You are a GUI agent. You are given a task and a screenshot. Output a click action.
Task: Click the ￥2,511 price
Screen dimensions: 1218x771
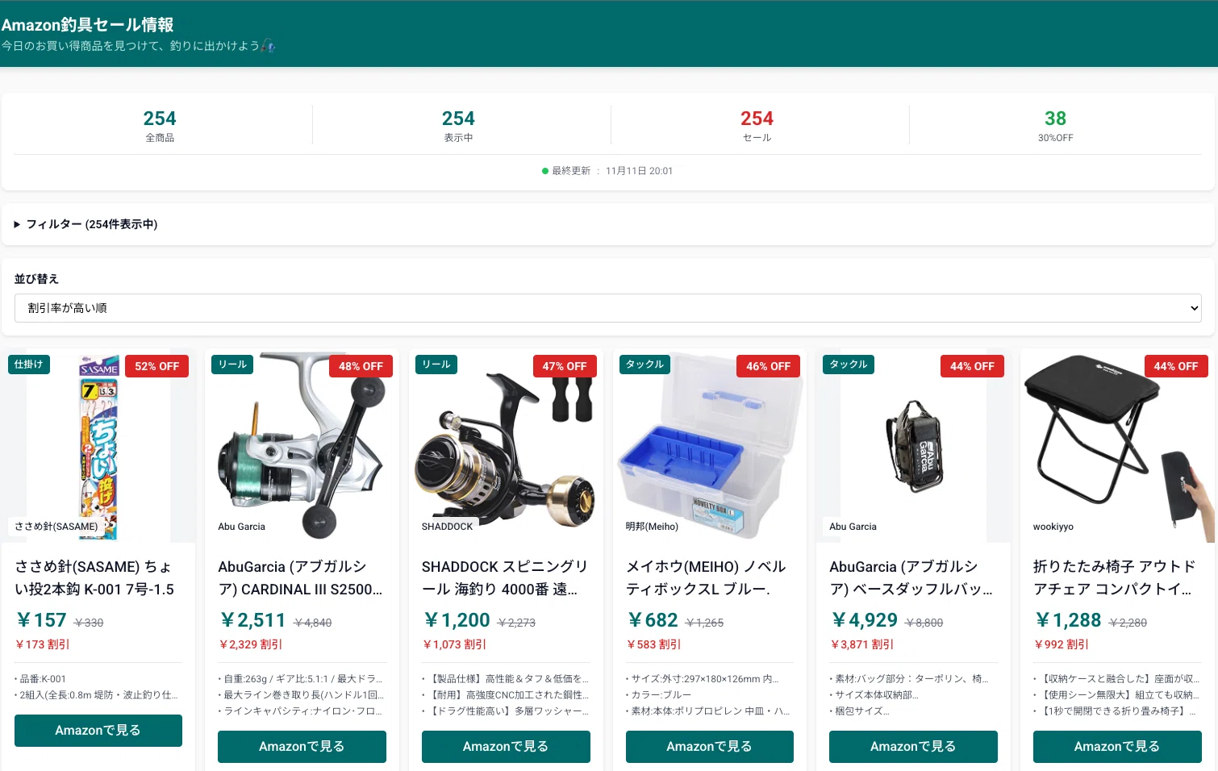[x=252, y=620]
